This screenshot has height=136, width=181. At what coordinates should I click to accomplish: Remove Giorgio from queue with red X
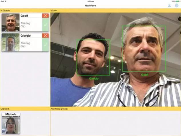45,36
